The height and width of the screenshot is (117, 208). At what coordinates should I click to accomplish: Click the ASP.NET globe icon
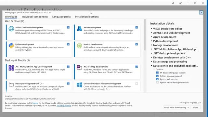(x=11, y=29)
